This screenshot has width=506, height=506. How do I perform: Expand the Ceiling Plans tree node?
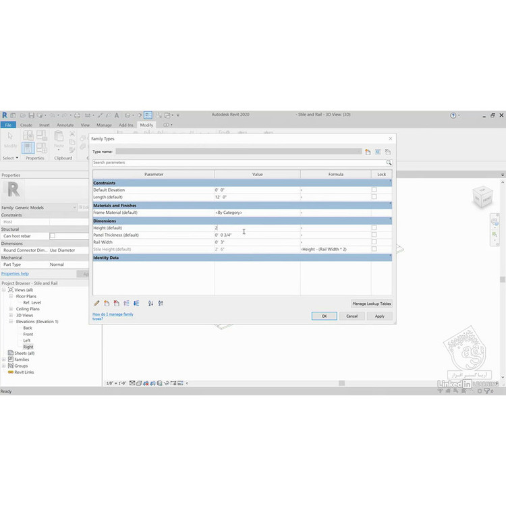click(11, 309)
